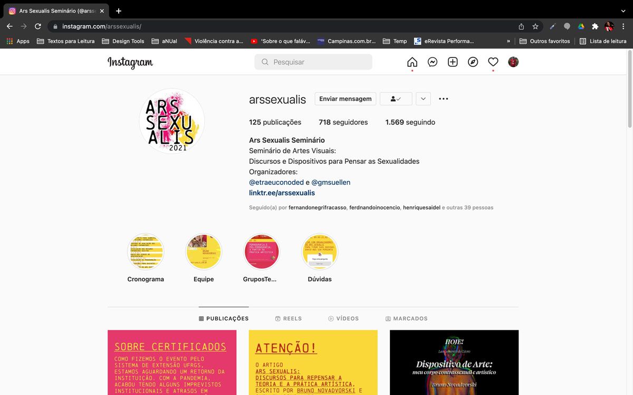Switch to the Marcados tab

(406, 319)
